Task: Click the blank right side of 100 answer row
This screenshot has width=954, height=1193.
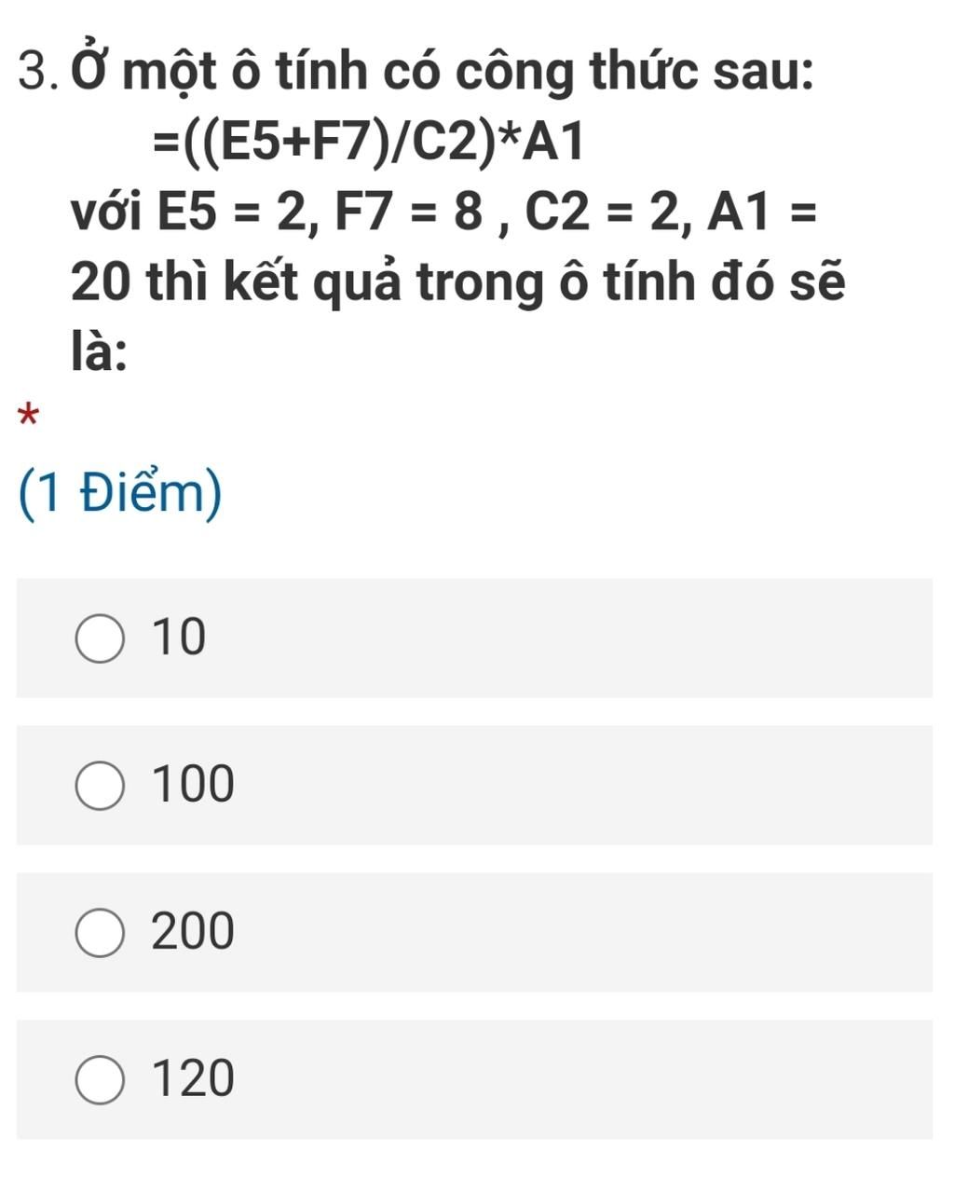Action: coord(606,786)
